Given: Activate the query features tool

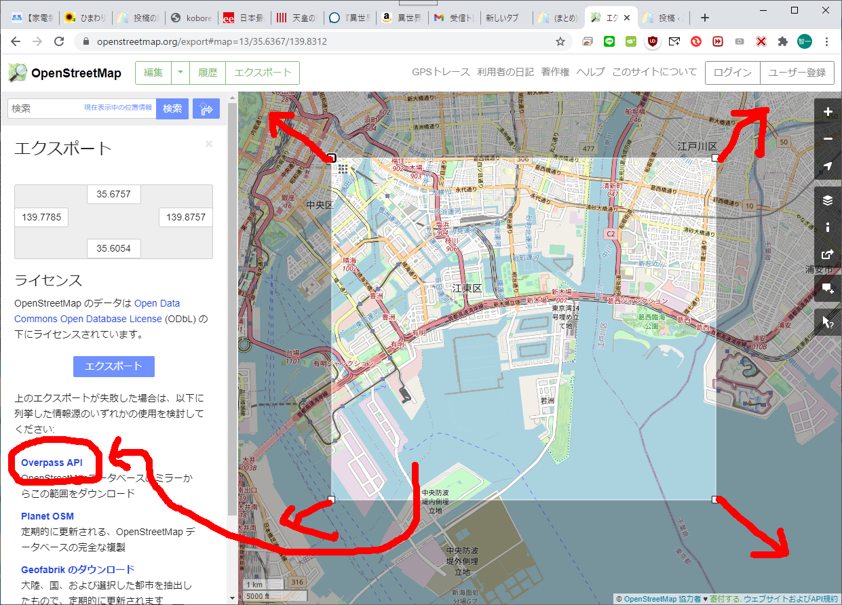Looking at the screenshot, I should coord(828,322).
